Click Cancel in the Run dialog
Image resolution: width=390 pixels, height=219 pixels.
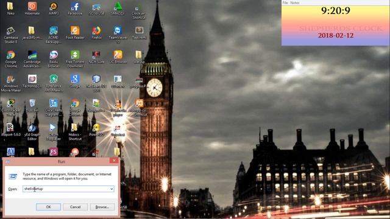tap(75, 207)
